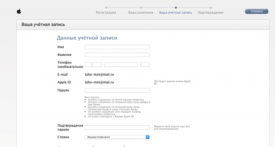Screen dimensions: 275x147
Task: Click the Apple ID value taho-msk@mail.ru
Action: point(99,82)
